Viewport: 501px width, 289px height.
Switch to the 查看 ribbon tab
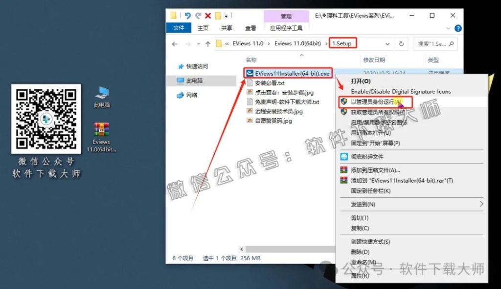click(250, 28)
